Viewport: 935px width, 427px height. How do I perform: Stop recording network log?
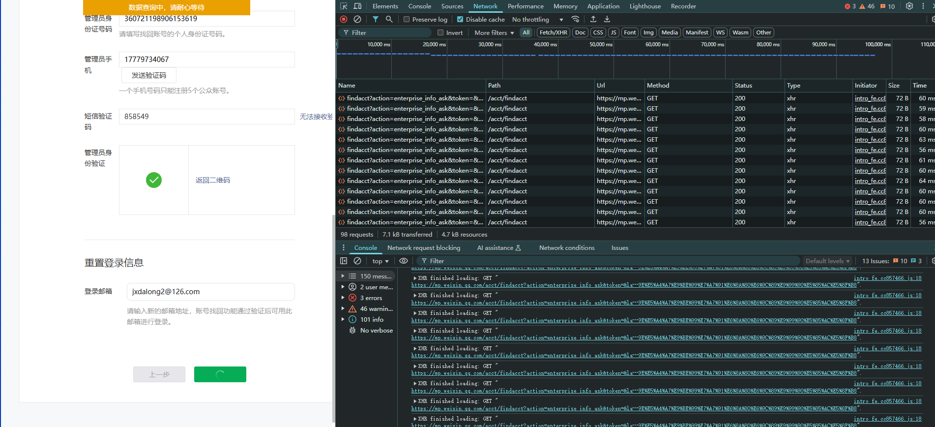(344, 19)
